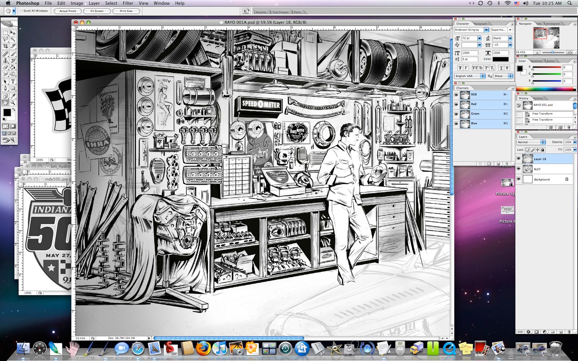Open layer Opacity slider arrow
The height and width of the screenshot is (361, 578).
click(x=575, y=142)
